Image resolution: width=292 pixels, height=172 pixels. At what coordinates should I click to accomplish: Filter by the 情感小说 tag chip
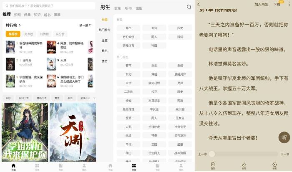pyautogui.click(x=42, y=98)
